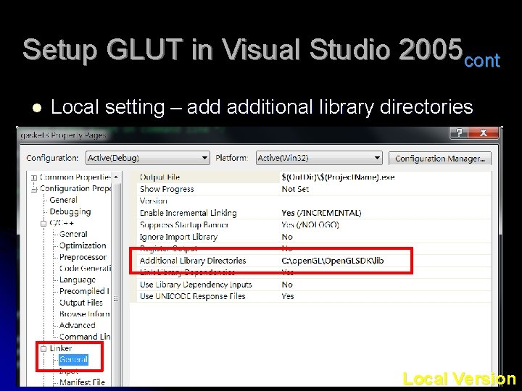
Task: Select the Debugging tree item
Action: (70, 211)
